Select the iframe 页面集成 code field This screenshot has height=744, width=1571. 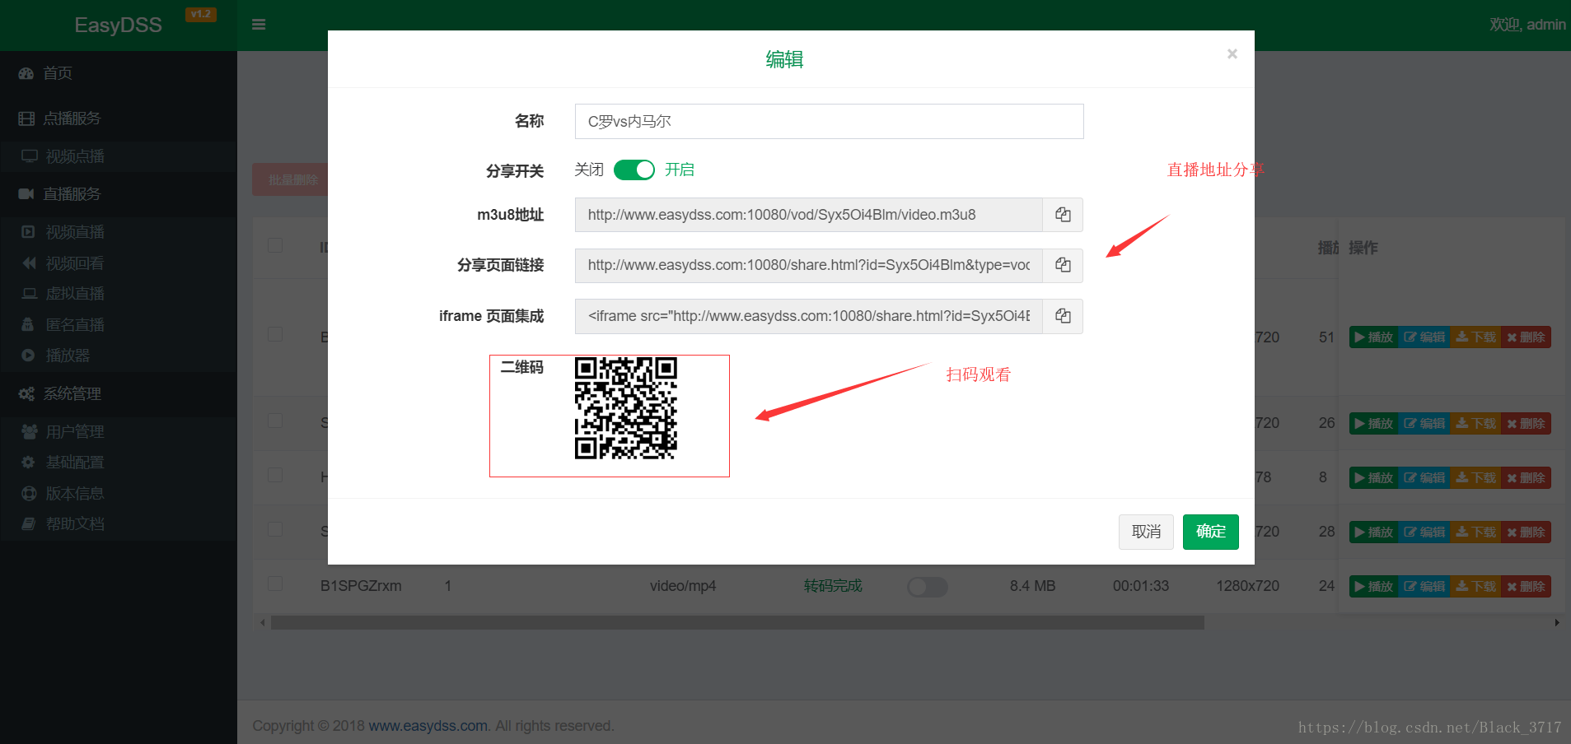(809, 316)
